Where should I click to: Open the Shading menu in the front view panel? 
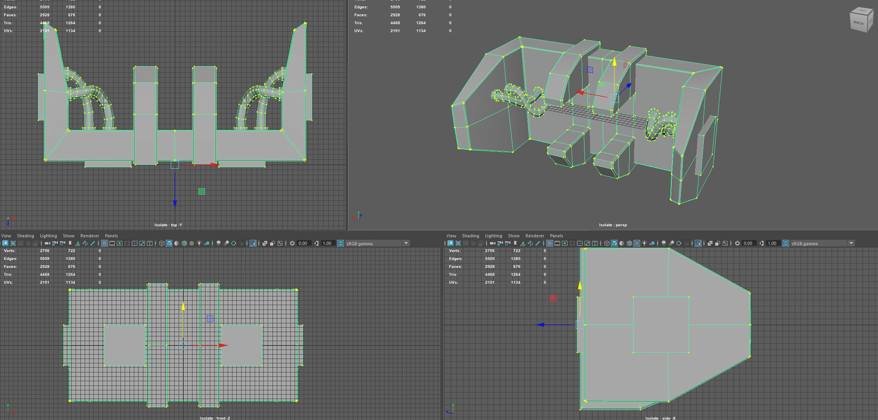25,236
